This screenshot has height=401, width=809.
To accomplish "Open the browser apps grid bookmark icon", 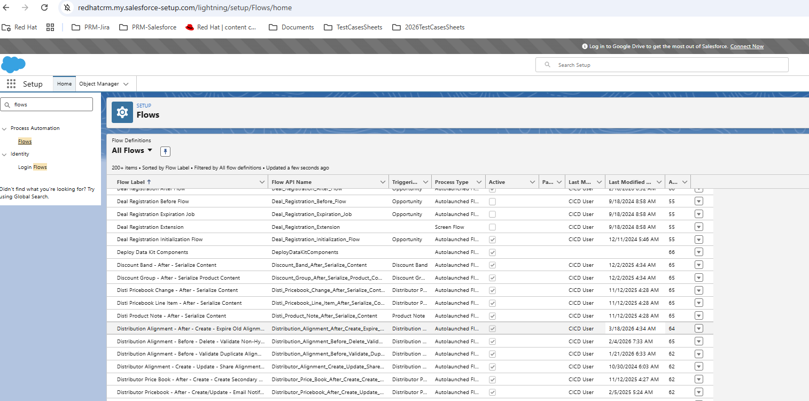I will (x=50, y=27).
